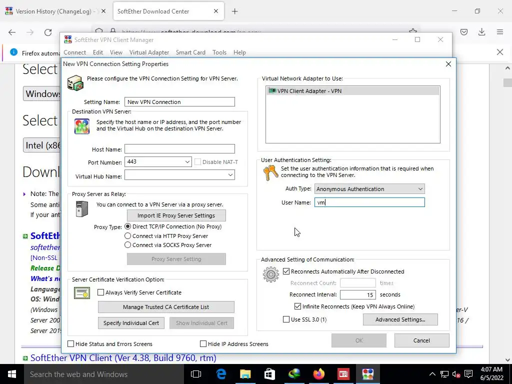512x384 pixels.
Task: Click the gear icon in Advanced Setting
Action: point(270,274)
